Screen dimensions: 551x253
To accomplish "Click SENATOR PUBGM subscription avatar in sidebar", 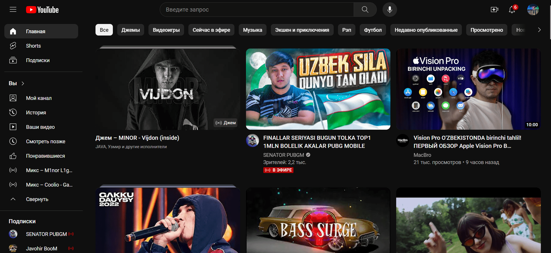I will click(13, 234).
